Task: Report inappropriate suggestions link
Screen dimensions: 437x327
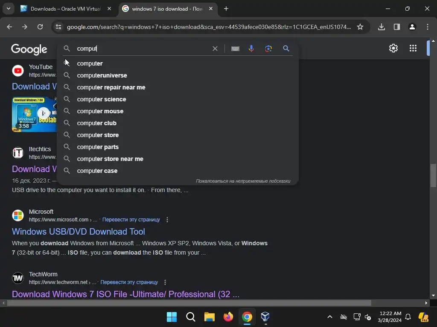Action: click(243, 181)
